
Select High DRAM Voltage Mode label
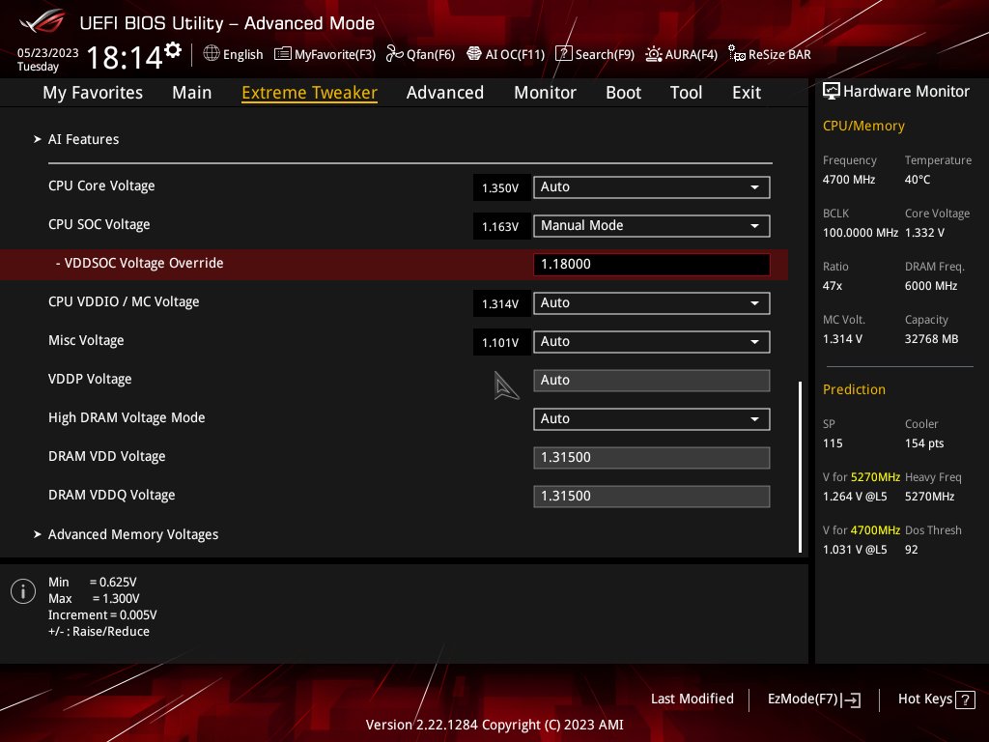[x=127, y=417]
